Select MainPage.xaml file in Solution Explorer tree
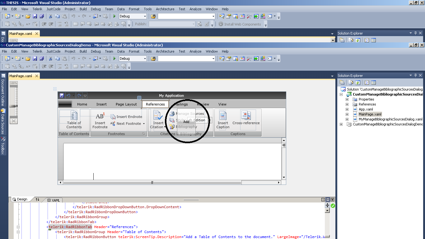Viewport: 425px width, 239px height. point(370,114)
